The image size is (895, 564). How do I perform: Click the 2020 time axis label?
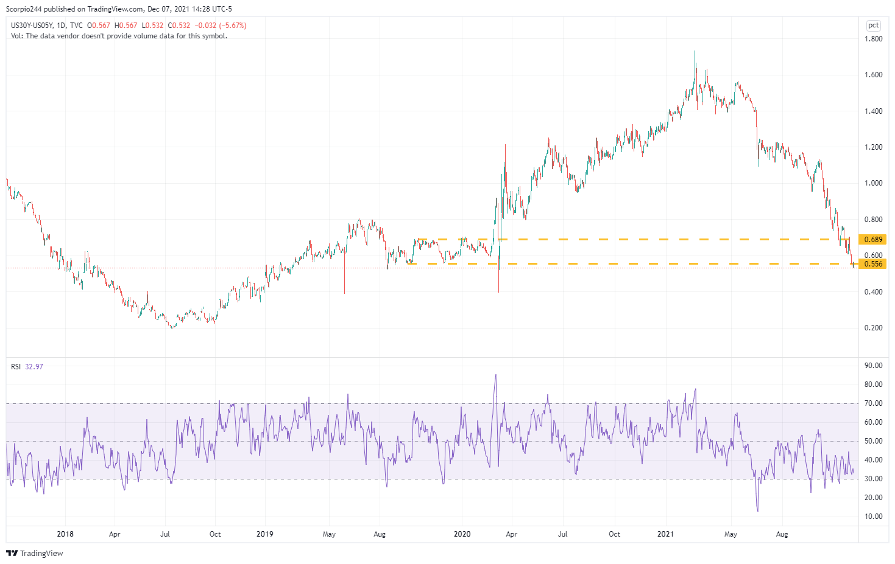(462, 534)
